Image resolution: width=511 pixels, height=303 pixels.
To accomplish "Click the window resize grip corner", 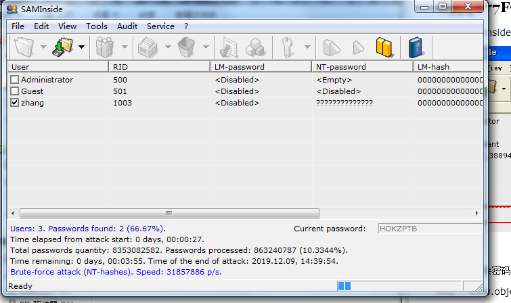I will coord(479,287).
